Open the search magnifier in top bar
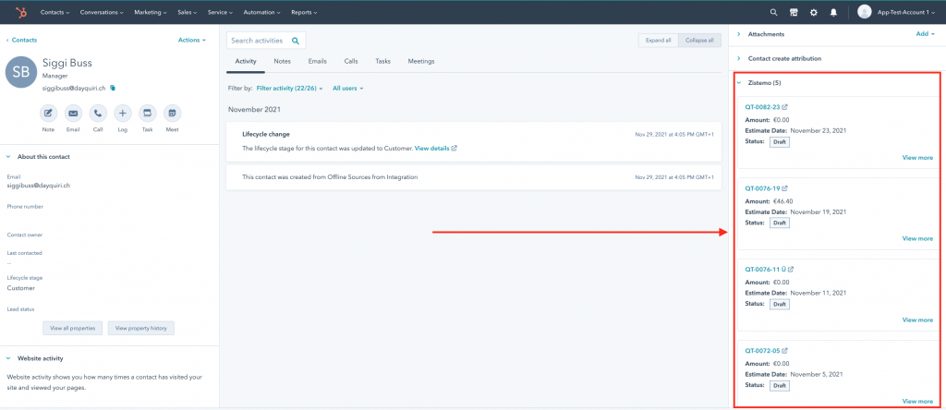This screenshot has width=946, height=410. coord(774,12)
